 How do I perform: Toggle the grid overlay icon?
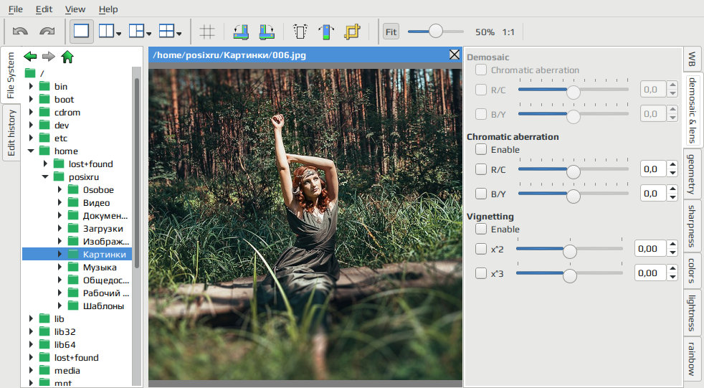pos(207,32)
